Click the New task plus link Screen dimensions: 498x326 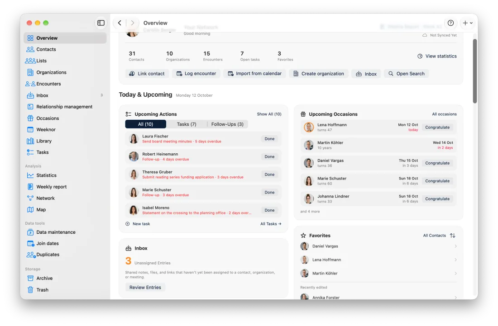coord(138,224)
